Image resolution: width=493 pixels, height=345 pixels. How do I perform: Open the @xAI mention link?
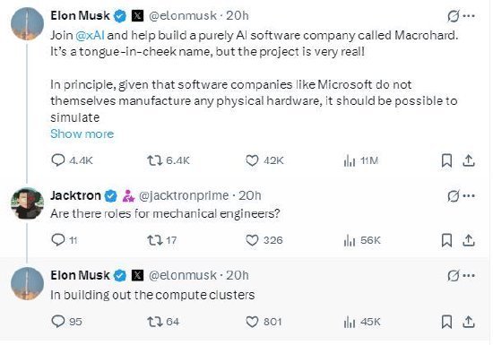90,35
